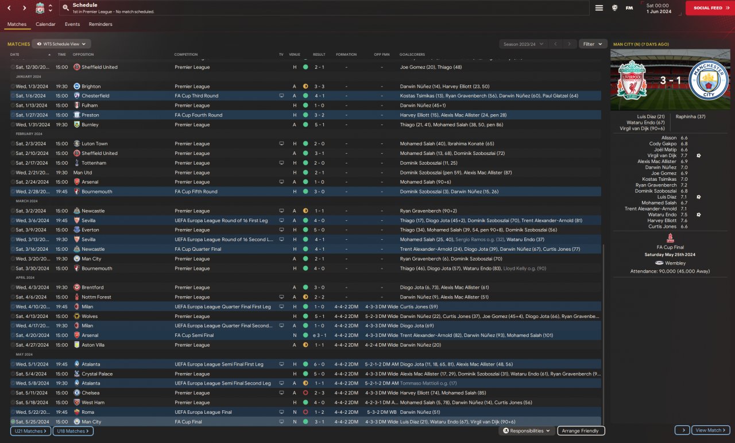This screenshot has width=735, height=443.
Task: Click the Tottenham club badge
Action: pos(77,163)
